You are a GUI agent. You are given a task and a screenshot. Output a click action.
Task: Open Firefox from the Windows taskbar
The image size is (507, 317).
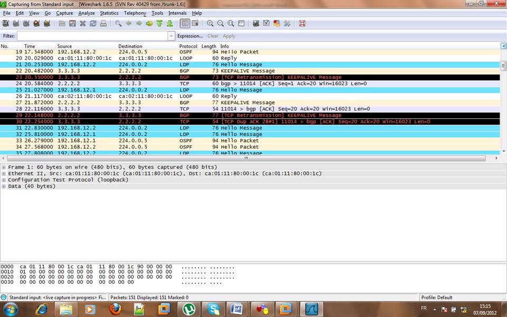(x=115, y=309)
